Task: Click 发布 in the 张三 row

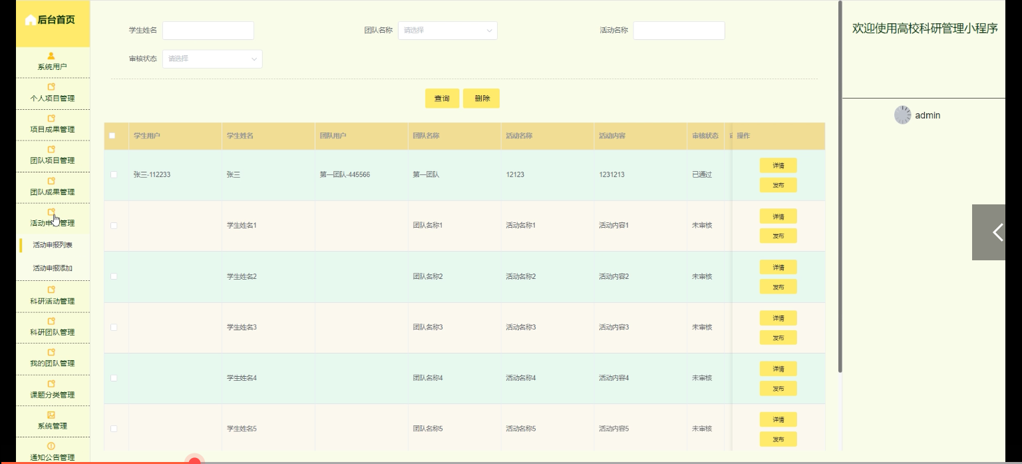Action: click(x=778, y=185)
